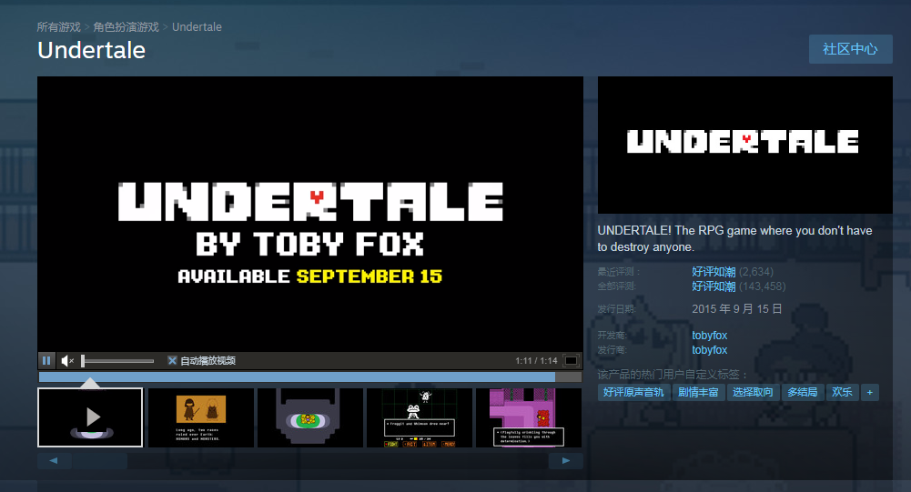Click the game description starting UNDERTALE! The RPG game

[x=735, y=239]
